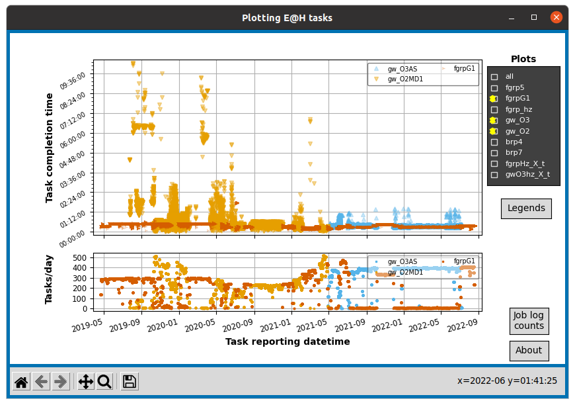The height and width of the screenshot is (405, 575).
Task: Click the Legends button
Action: 526,208
